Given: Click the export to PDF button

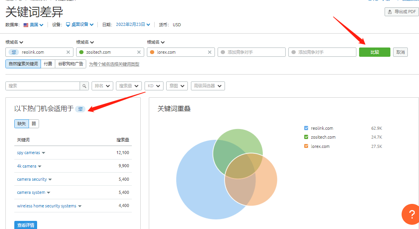Looking at the screenshot, I should click(x=402, y=12).
